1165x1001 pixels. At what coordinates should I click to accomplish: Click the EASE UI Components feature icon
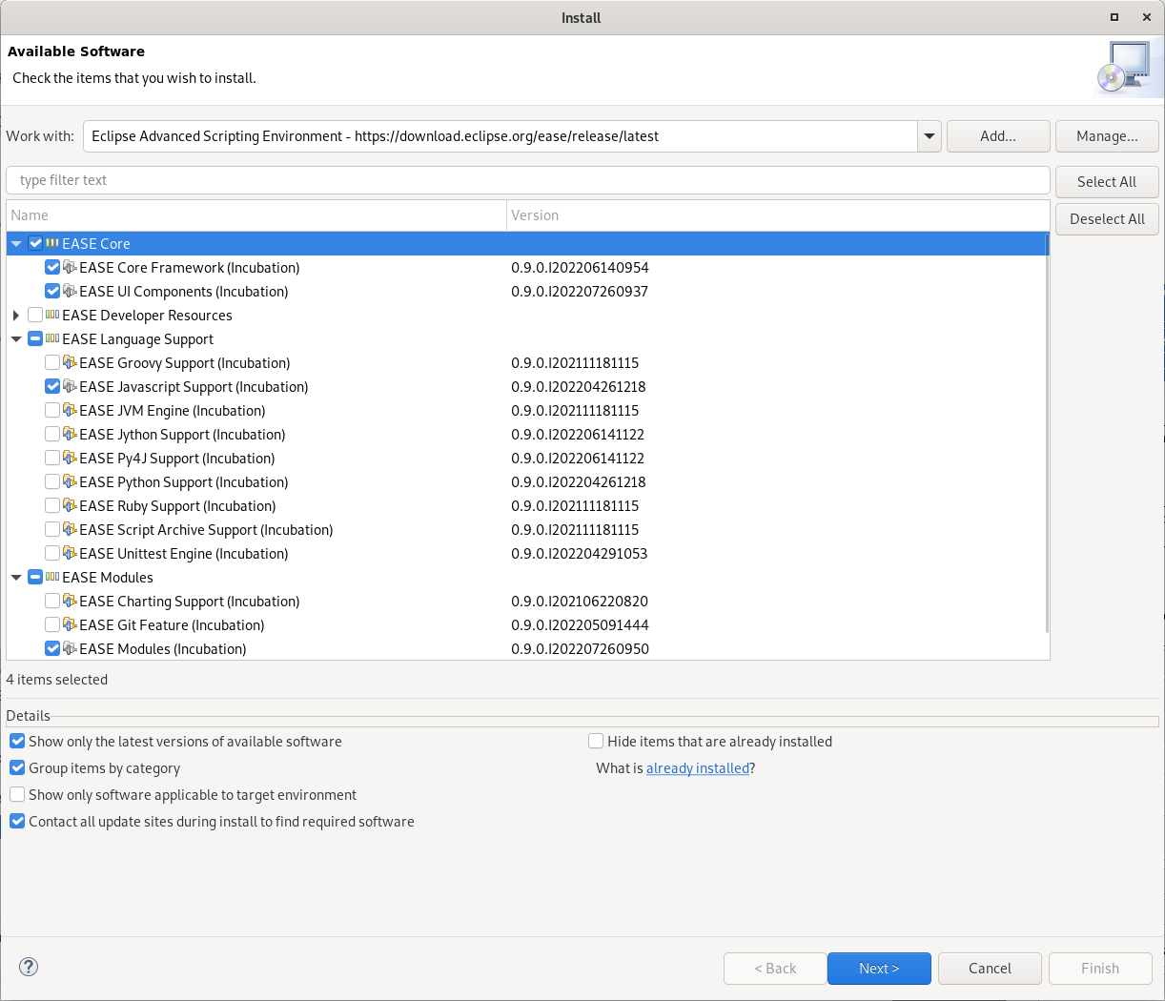click(x=70, y=291)
